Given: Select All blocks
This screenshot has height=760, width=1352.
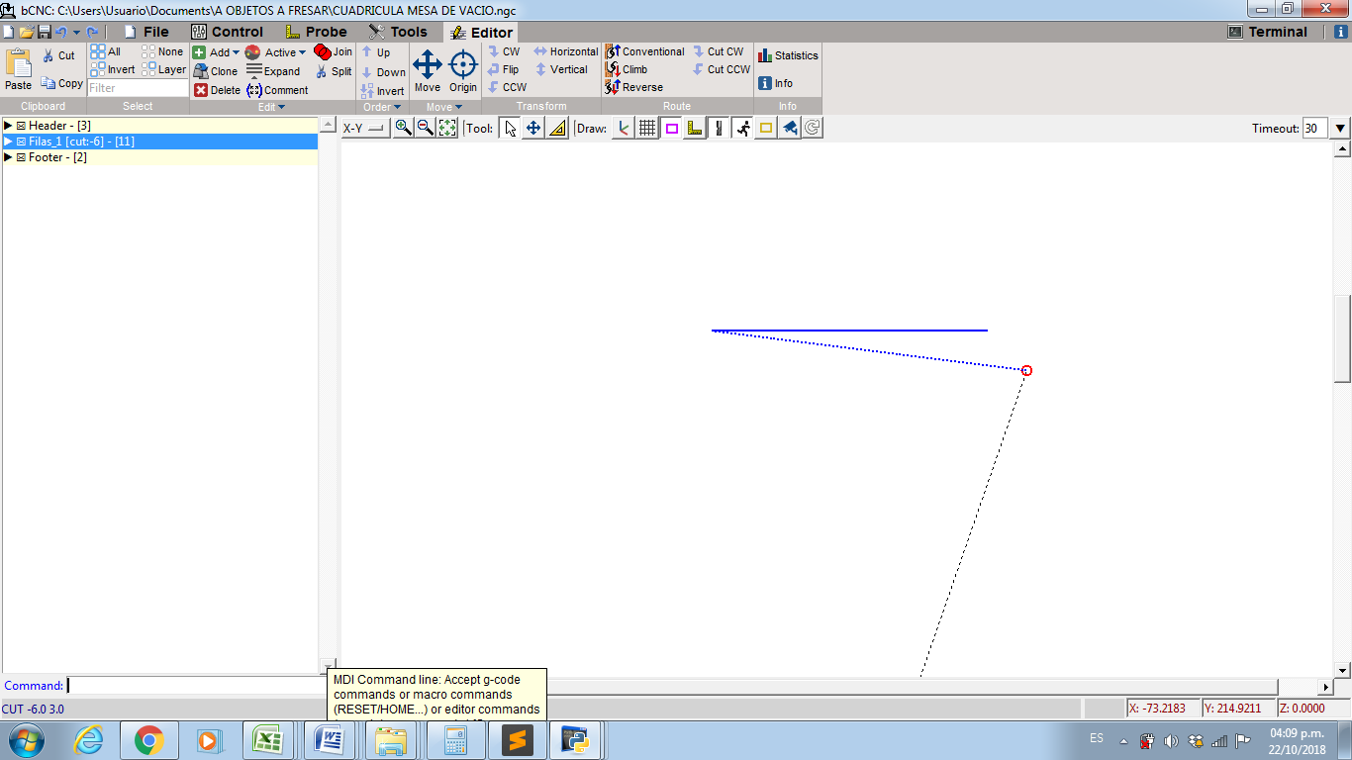Looking at the screenshot, I should pos(105,51).
